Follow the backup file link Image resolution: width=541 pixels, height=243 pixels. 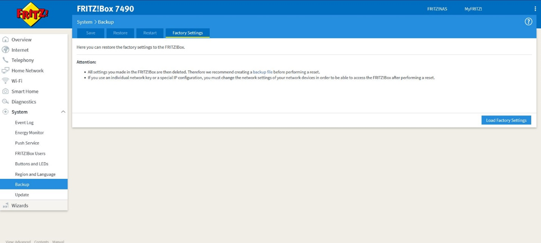[262, 72]
